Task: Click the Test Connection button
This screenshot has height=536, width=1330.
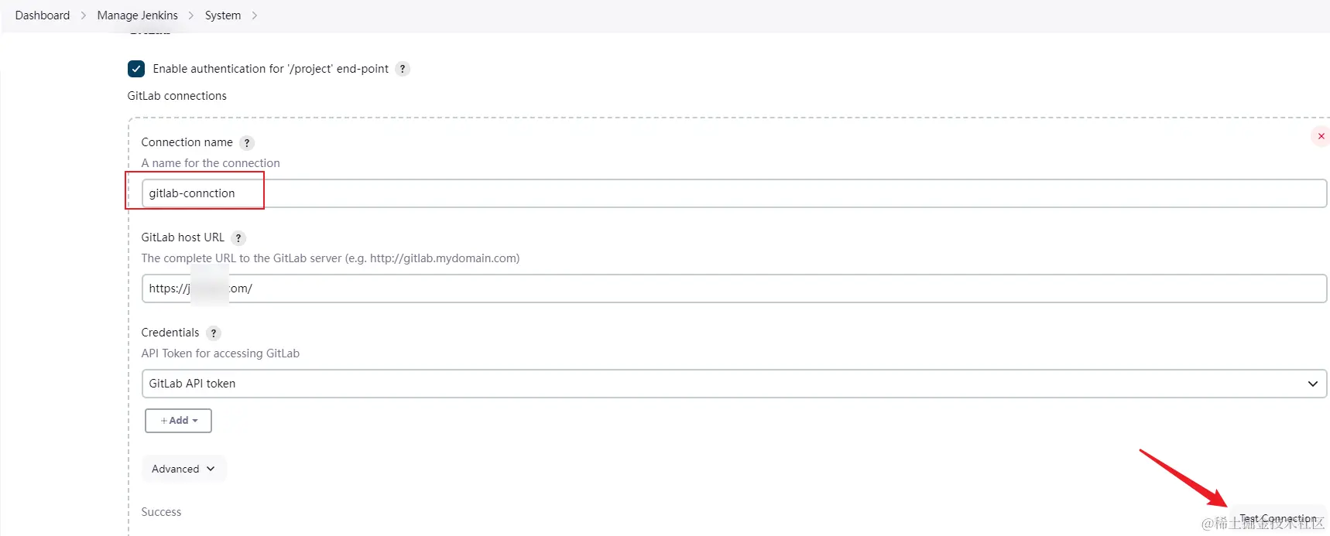Action: (1277, 518)
